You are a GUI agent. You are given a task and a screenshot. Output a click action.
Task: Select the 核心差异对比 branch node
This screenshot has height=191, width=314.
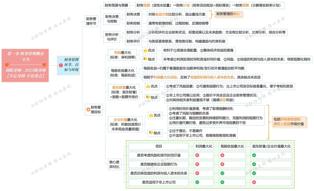pyautogui.click(x=114, y=164)
